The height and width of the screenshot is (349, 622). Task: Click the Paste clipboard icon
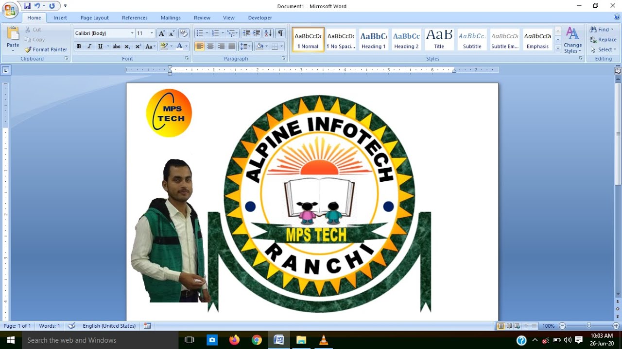pyautogui.click(x=13, y=33)
